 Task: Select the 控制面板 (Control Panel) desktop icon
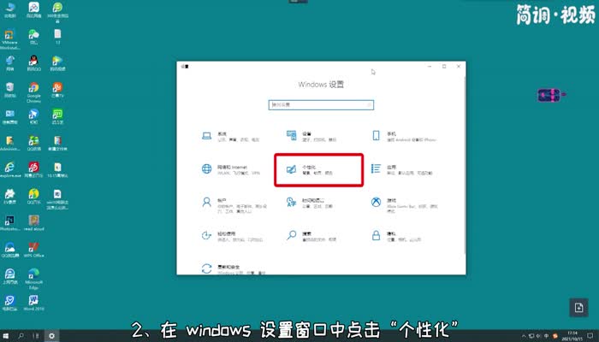tap(10, 117)
